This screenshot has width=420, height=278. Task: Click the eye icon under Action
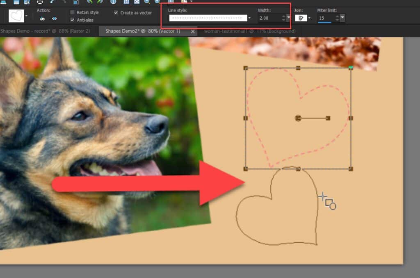55,18
